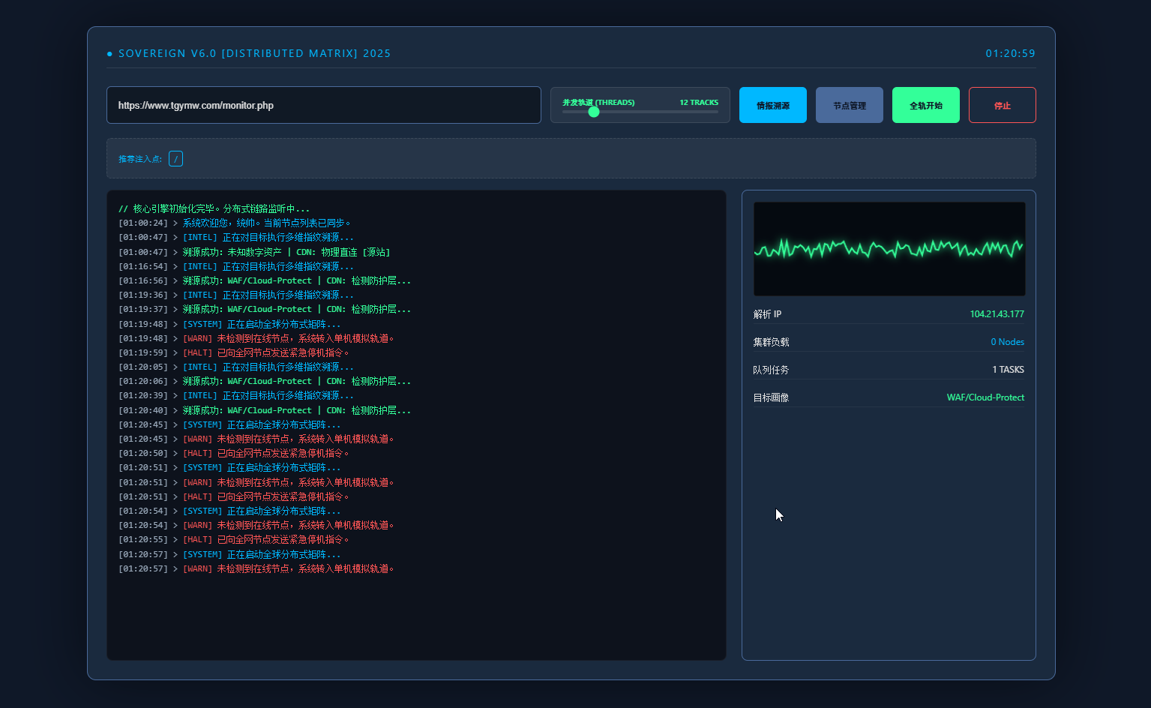
Task: Click the blue status dot beside SOVEREIGN title
Action: pos(110,54)
